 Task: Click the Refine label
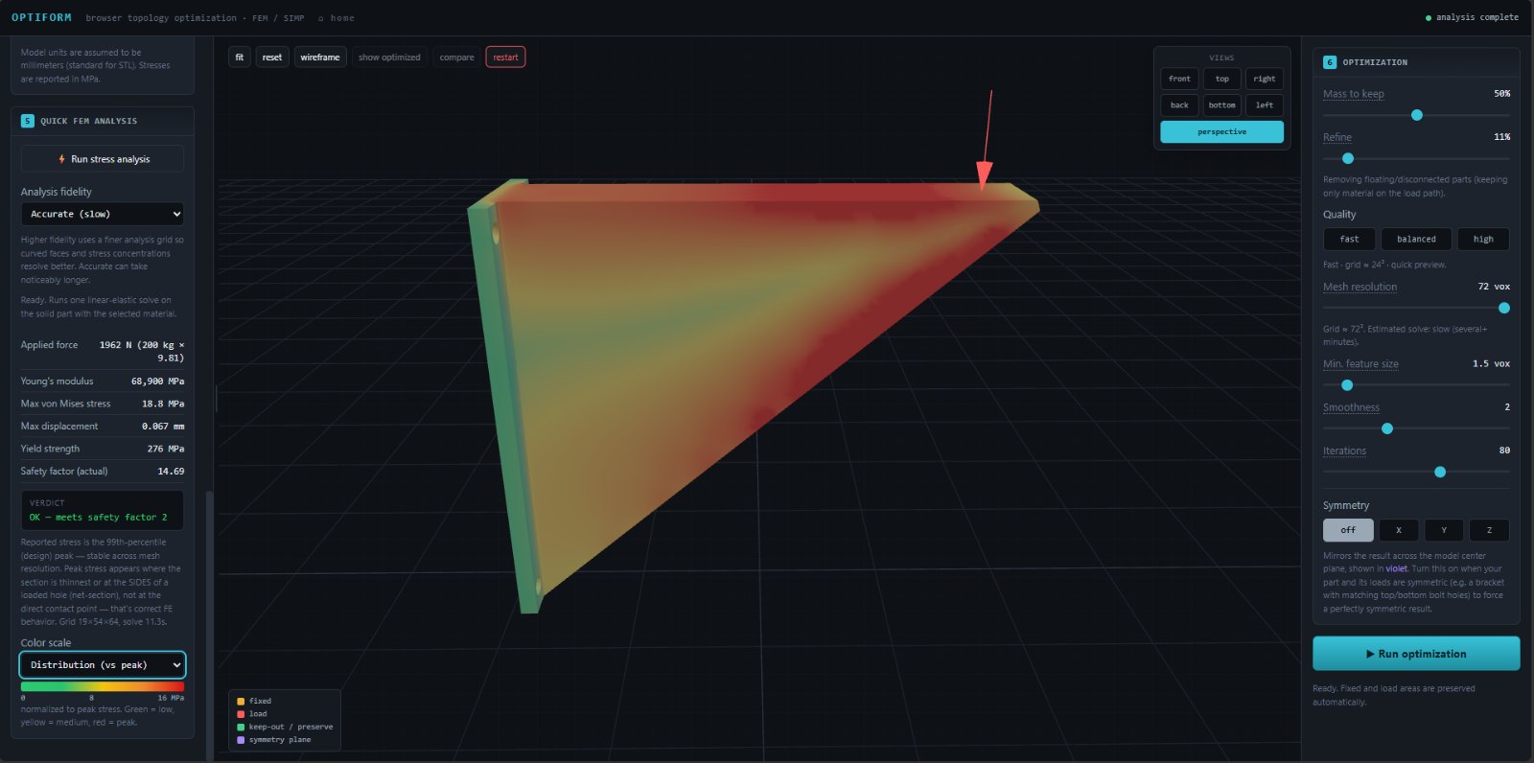coord(1337,137)
